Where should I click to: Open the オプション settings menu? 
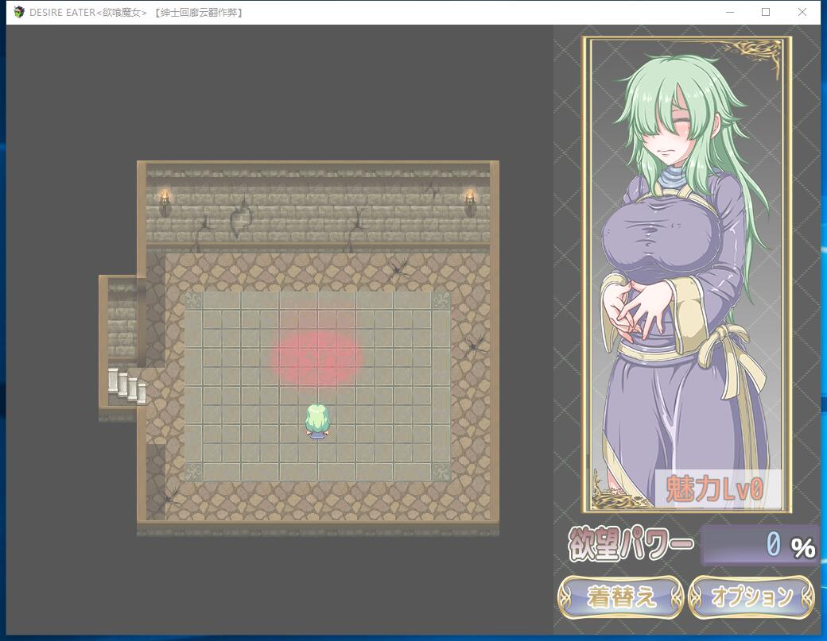[x=751, y=597]
